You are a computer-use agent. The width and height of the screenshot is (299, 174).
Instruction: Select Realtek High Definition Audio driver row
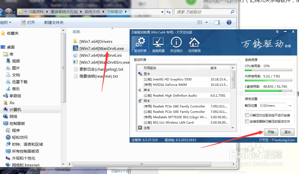[184, 95]
